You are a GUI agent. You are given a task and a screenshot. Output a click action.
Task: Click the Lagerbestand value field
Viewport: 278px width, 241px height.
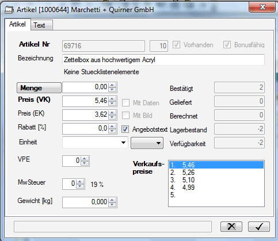point(239,129)
